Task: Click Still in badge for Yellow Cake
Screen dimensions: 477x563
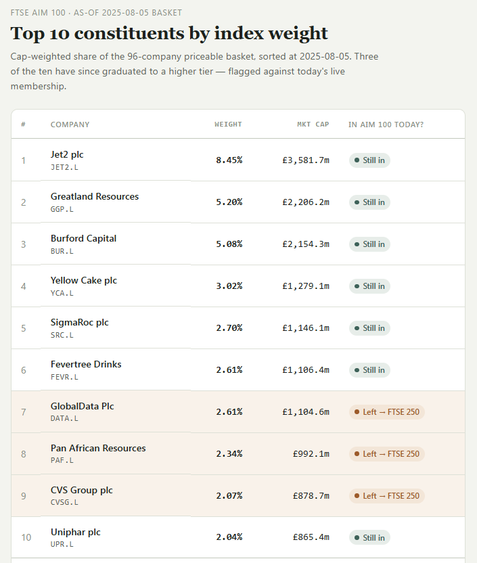Action: (x=369, y=286)
